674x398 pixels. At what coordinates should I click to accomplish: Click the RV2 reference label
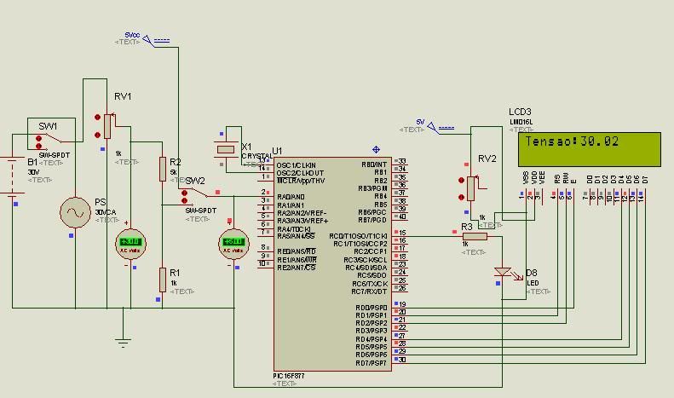click(487, 159)
